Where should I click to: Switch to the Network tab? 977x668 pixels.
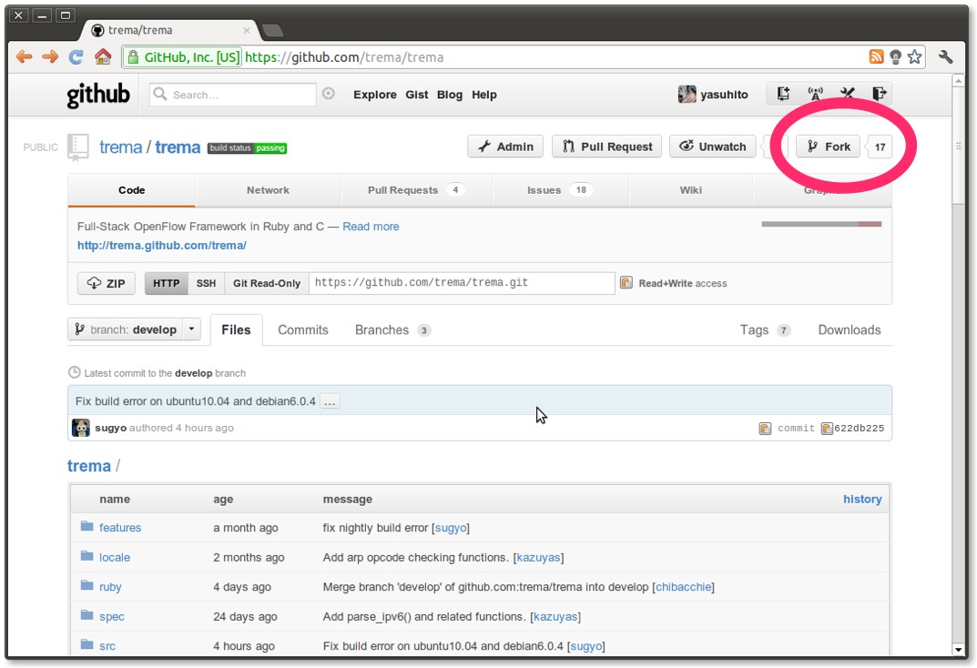coord(268,190)
